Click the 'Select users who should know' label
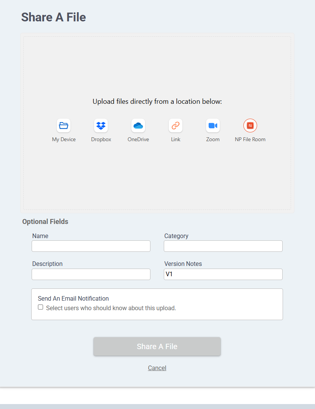Image resolution: width=315 pixels, height=409 pixels. coord(111,308)
